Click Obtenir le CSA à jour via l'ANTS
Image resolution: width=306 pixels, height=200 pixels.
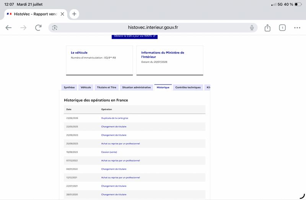tap(135, 36)
